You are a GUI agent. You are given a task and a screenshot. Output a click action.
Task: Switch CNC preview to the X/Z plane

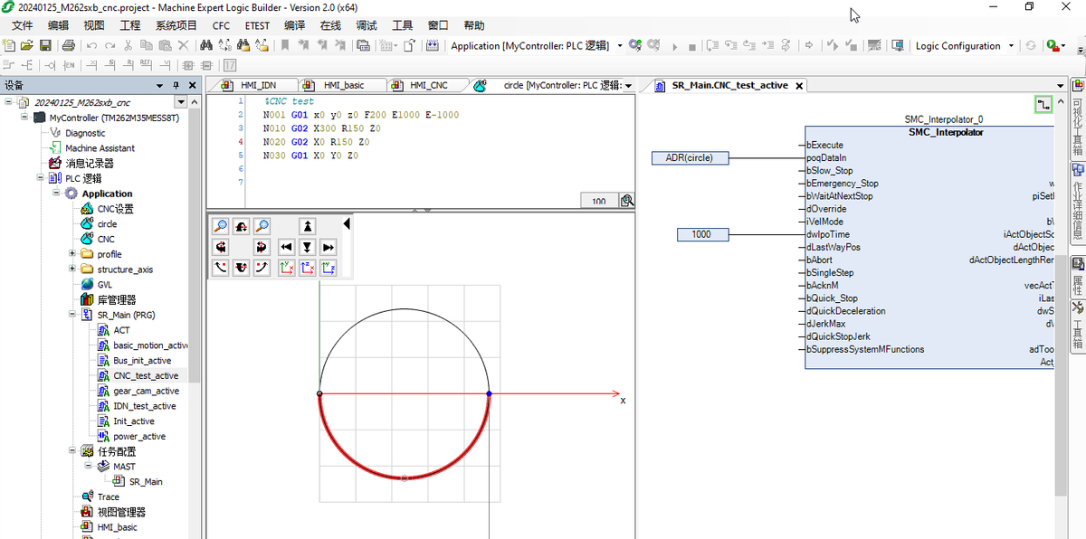(307, 268)
